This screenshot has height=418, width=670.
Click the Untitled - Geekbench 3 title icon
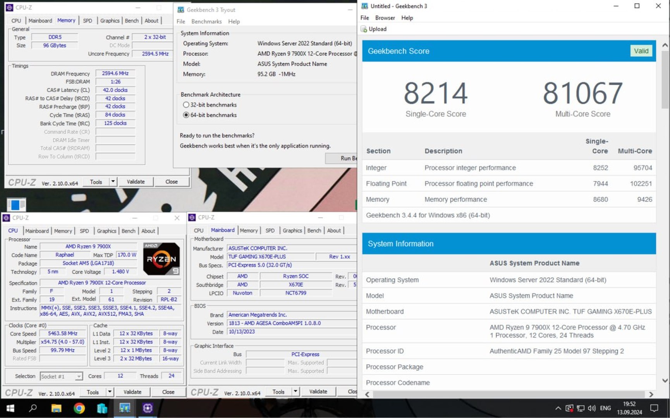click(x=364, y=6)
